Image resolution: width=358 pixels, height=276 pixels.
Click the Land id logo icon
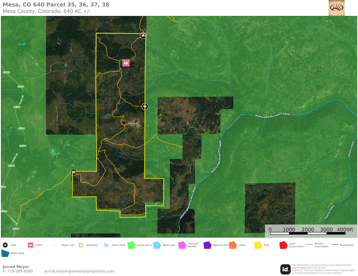click(285, 268)
